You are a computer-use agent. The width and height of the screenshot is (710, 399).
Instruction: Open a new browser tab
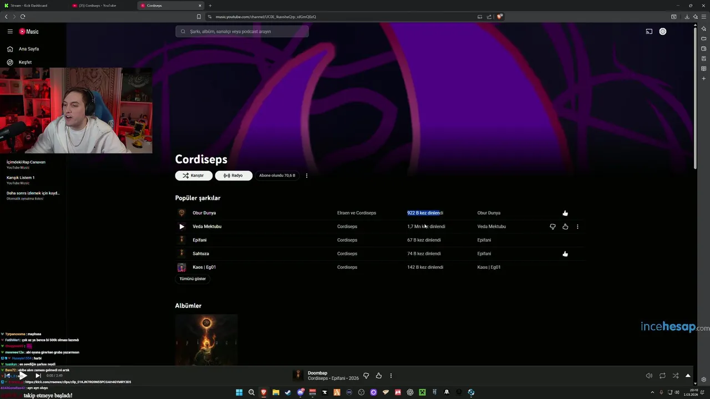tap(210, 6)
